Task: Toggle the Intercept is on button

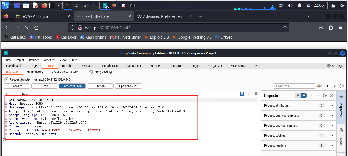Action: (72, 86)
